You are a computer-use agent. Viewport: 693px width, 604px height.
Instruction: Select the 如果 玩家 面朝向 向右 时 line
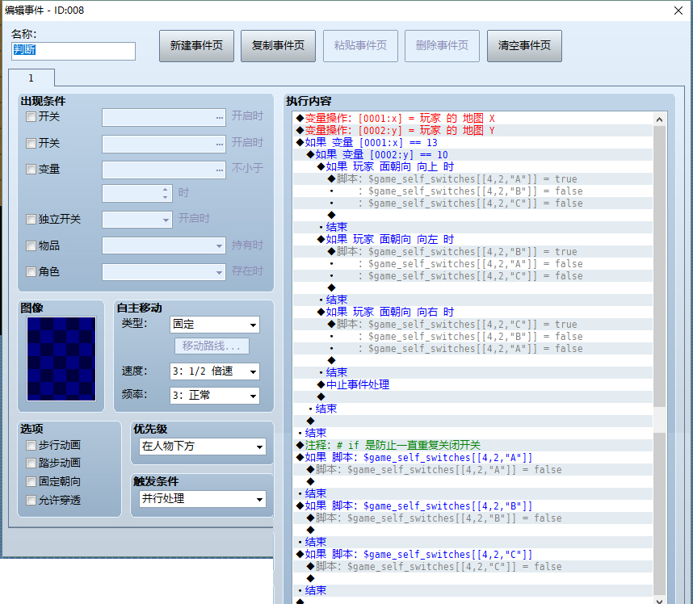click(472, 312)
